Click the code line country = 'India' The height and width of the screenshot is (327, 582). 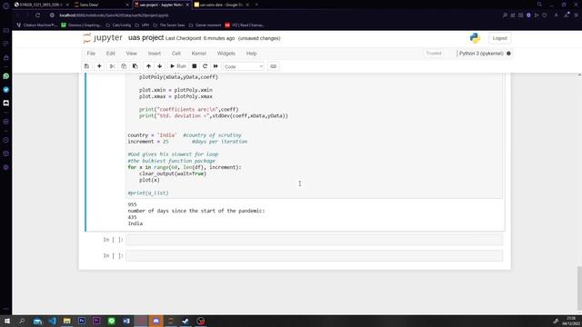(x=185, y=135)
